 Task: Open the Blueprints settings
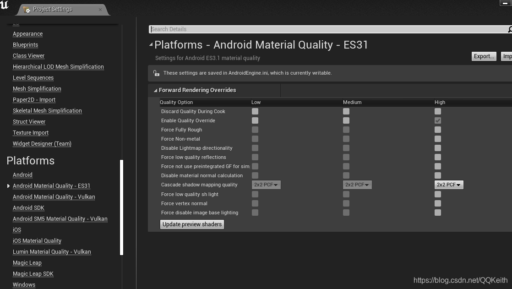[x=26, y=45]
